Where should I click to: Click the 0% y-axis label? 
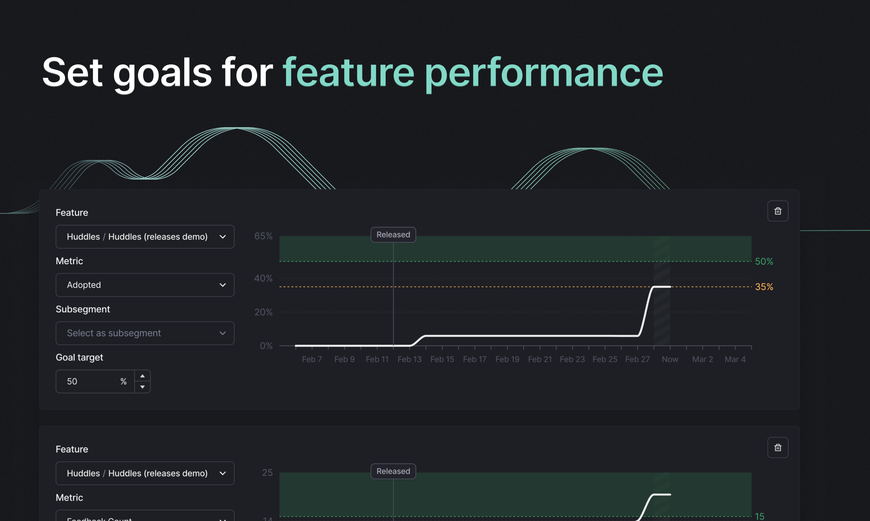click(x=266, y=346)
